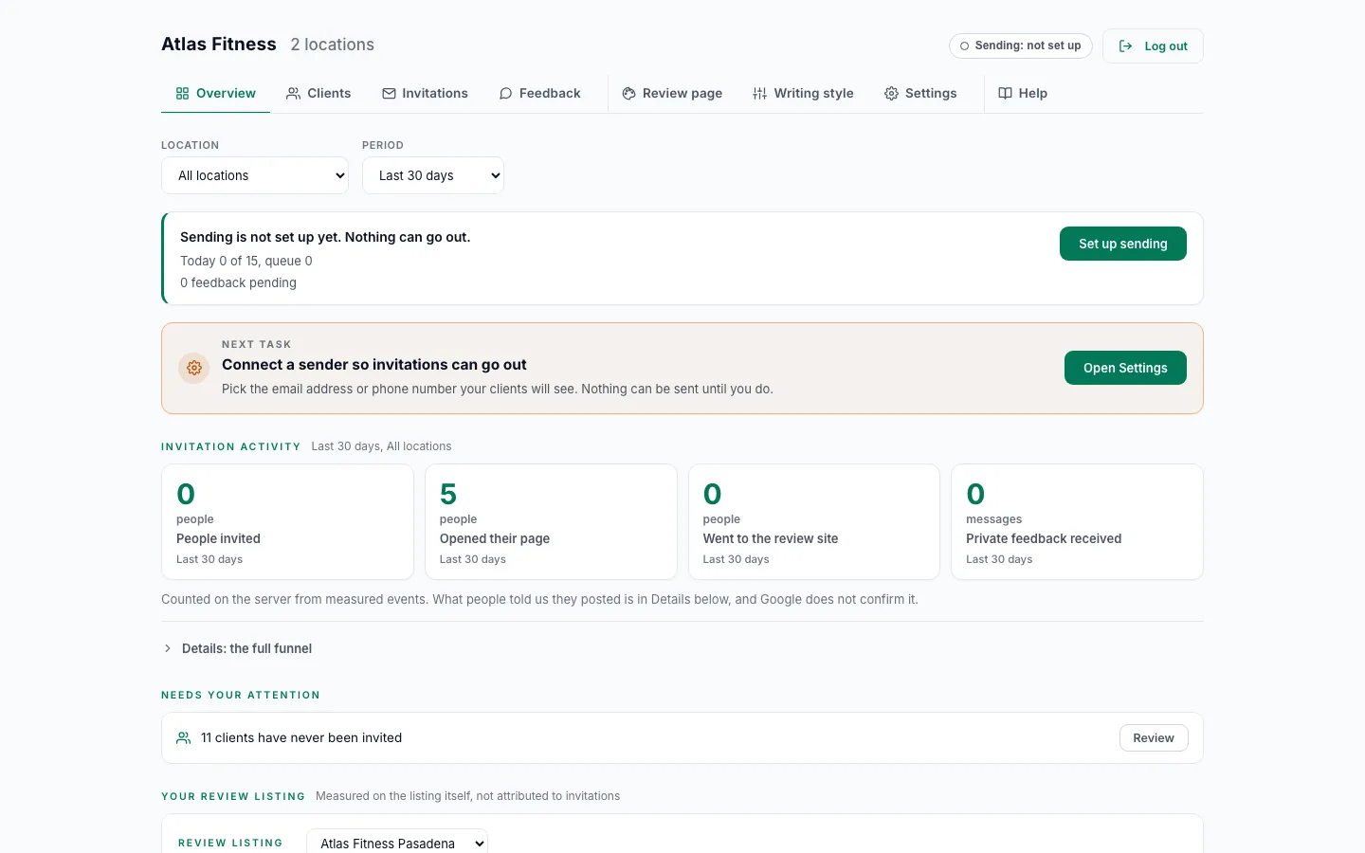The height and width of the screenshot is (853, 1365).
Task: Click the Invitation Activity heading
Action: click(231, 446)
